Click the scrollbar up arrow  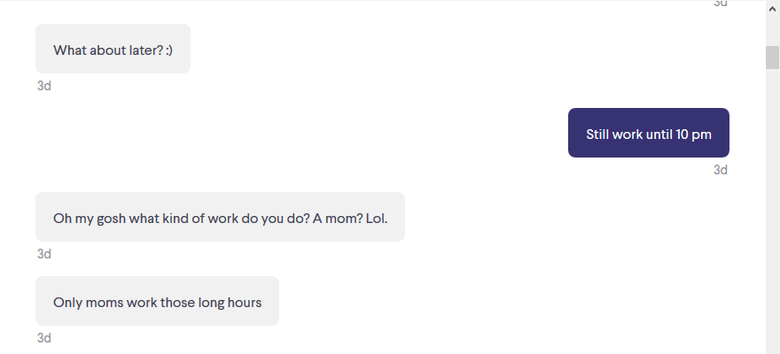[772, 9]
